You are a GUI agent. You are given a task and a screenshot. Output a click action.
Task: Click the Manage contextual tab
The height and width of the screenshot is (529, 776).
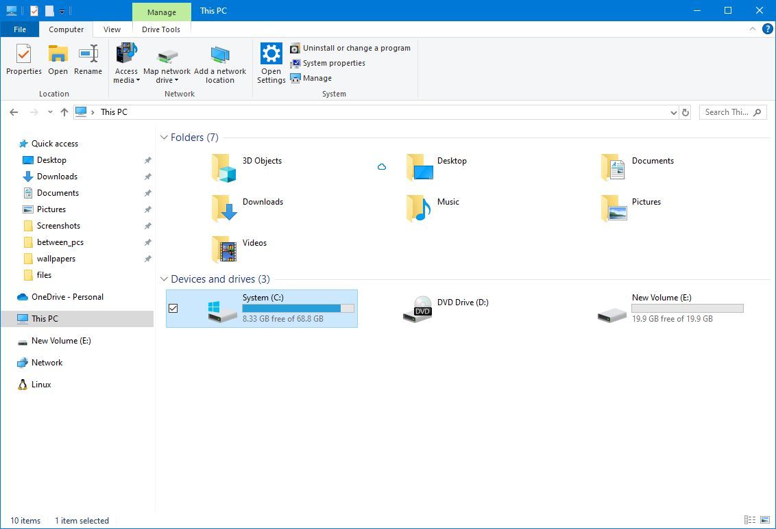[161, 12]
